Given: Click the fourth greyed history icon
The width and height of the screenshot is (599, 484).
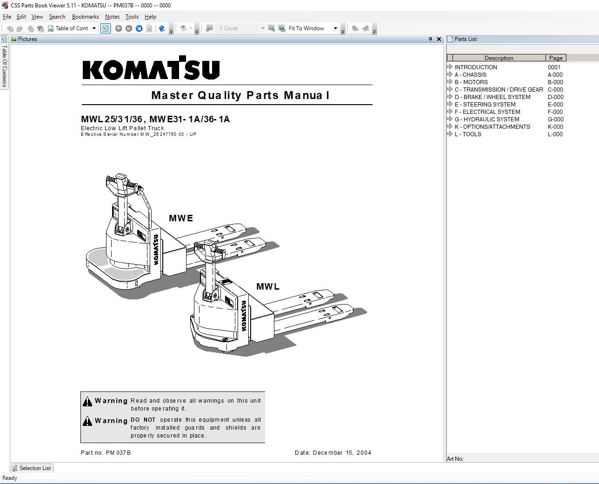Looking at the screenshot, I should click(40, 28).
